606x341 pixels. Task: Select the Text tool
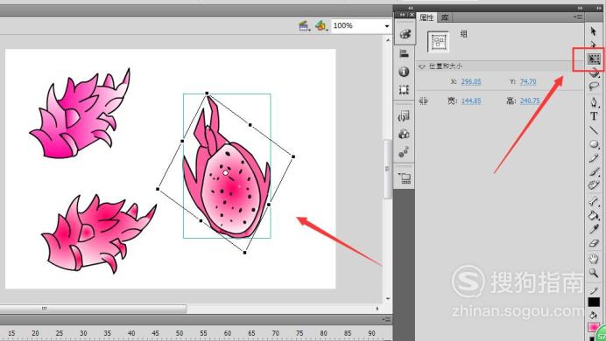[594, 116]
